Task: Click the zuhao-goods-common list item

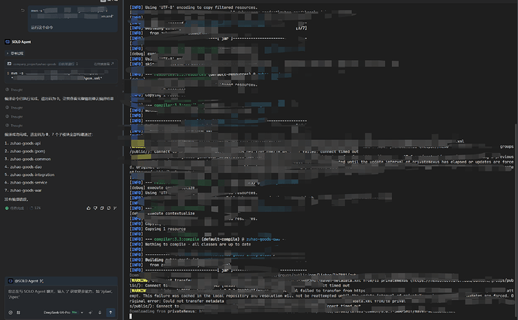Action: (x=28, y=159)
